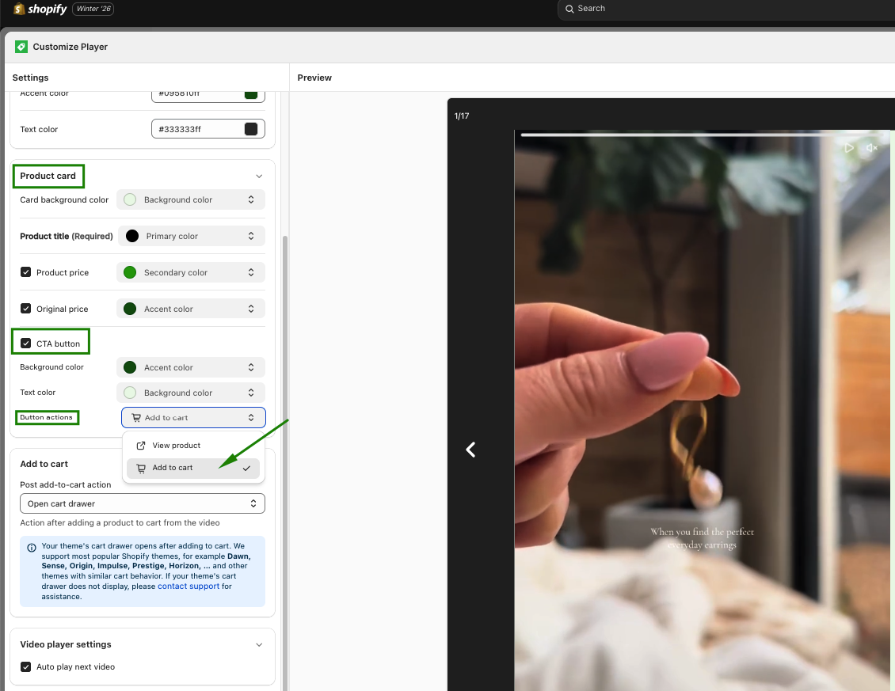Open the Post add-to-cart action dropdown

[143, 503]
